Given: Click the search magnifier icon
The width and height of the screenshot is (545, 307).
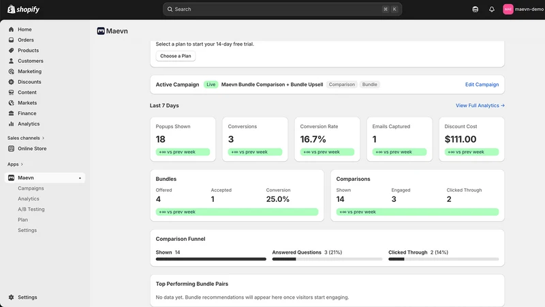Looking at the screenshot, I should coord(170,10).
